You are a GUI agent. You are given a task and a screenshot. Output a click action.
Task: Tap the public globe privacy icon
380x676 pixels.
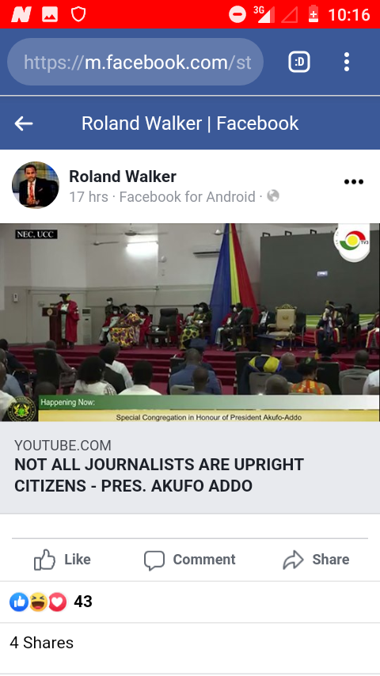click(x=273, y=196)
